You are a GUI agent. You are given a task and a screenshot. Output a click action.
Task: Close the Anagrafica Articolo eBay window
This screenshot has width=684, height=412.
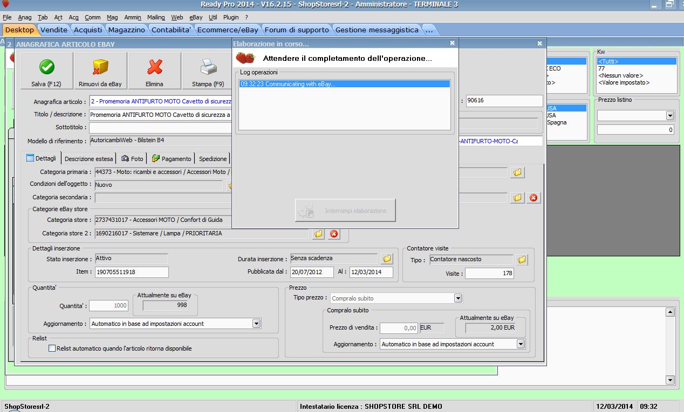click(x=539, y=44)
